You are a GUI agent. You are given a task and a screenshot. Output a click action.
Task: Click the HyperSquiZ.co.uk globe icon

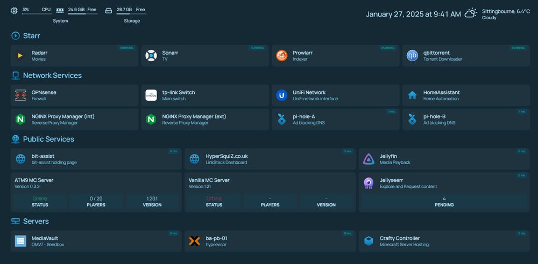[x=195, y=159]
